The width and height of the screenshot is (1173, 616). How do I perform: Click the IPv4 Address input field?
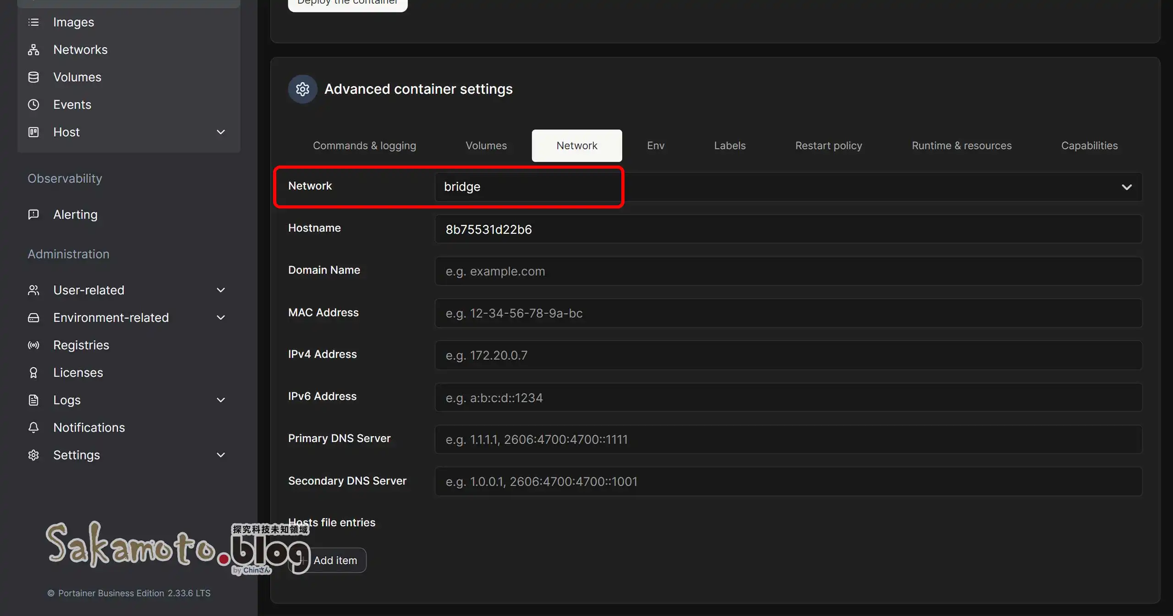point(788,355)
